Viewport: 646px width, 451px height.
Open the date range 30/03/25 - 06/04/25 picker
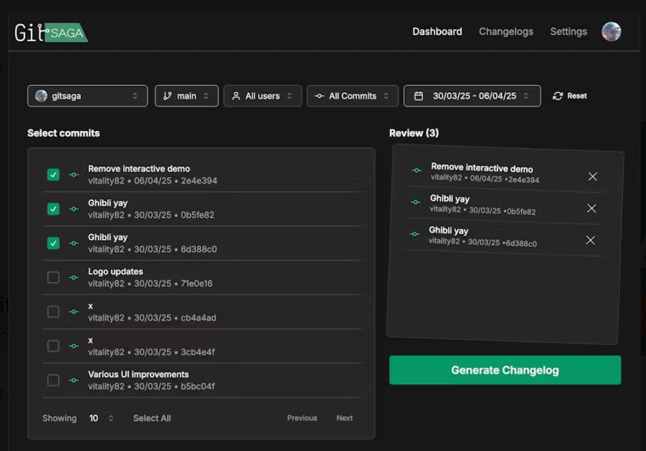[x=472, y=96]
